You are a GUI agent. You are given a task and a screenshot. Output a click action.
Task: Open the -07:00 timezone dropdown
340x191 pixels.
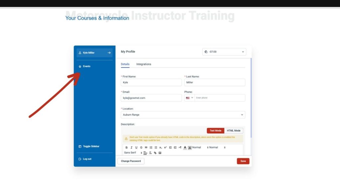tap(224, 52)
